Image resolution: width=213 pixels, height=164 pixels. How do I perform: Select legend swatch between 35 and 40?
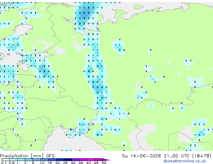83,160
